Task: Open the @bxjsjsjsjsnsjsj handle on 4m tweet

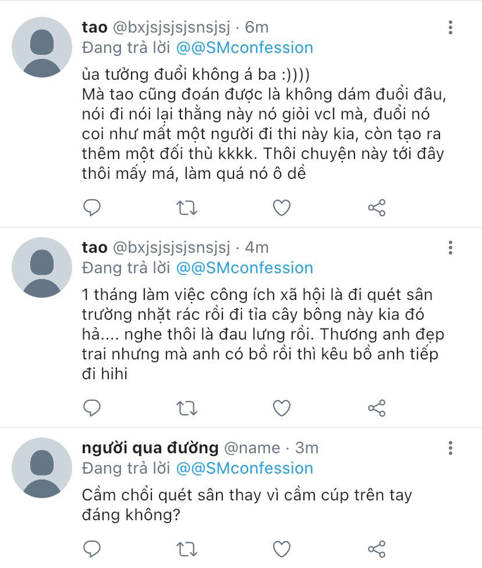Action: tap(172, 248)
